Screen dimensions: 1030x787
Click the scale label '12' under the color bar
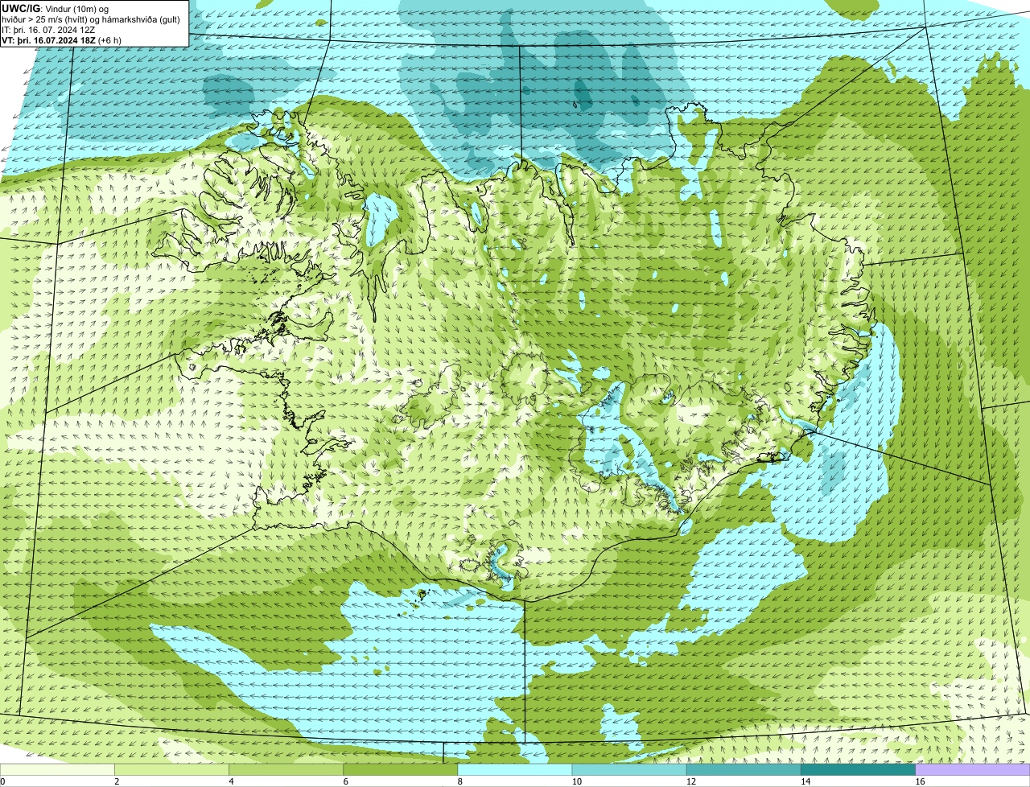click(x=690, y=781)
